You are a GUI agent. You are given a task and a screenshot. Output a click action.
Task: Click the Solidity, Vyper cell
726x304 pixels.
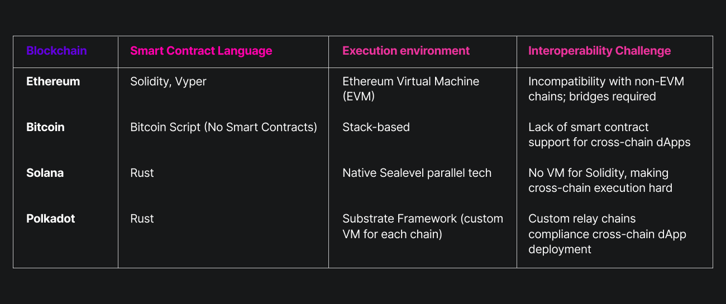coord(168,81)
